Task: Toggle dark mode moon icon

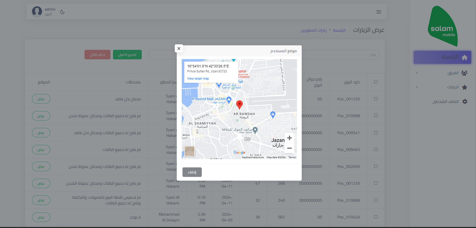Action: [x=62, y=12]
